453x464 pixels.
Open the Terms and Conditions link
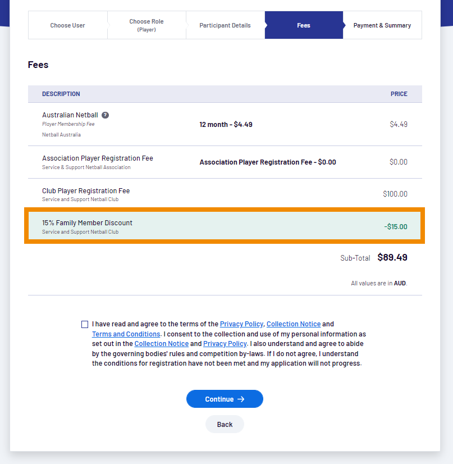[126, 334]
